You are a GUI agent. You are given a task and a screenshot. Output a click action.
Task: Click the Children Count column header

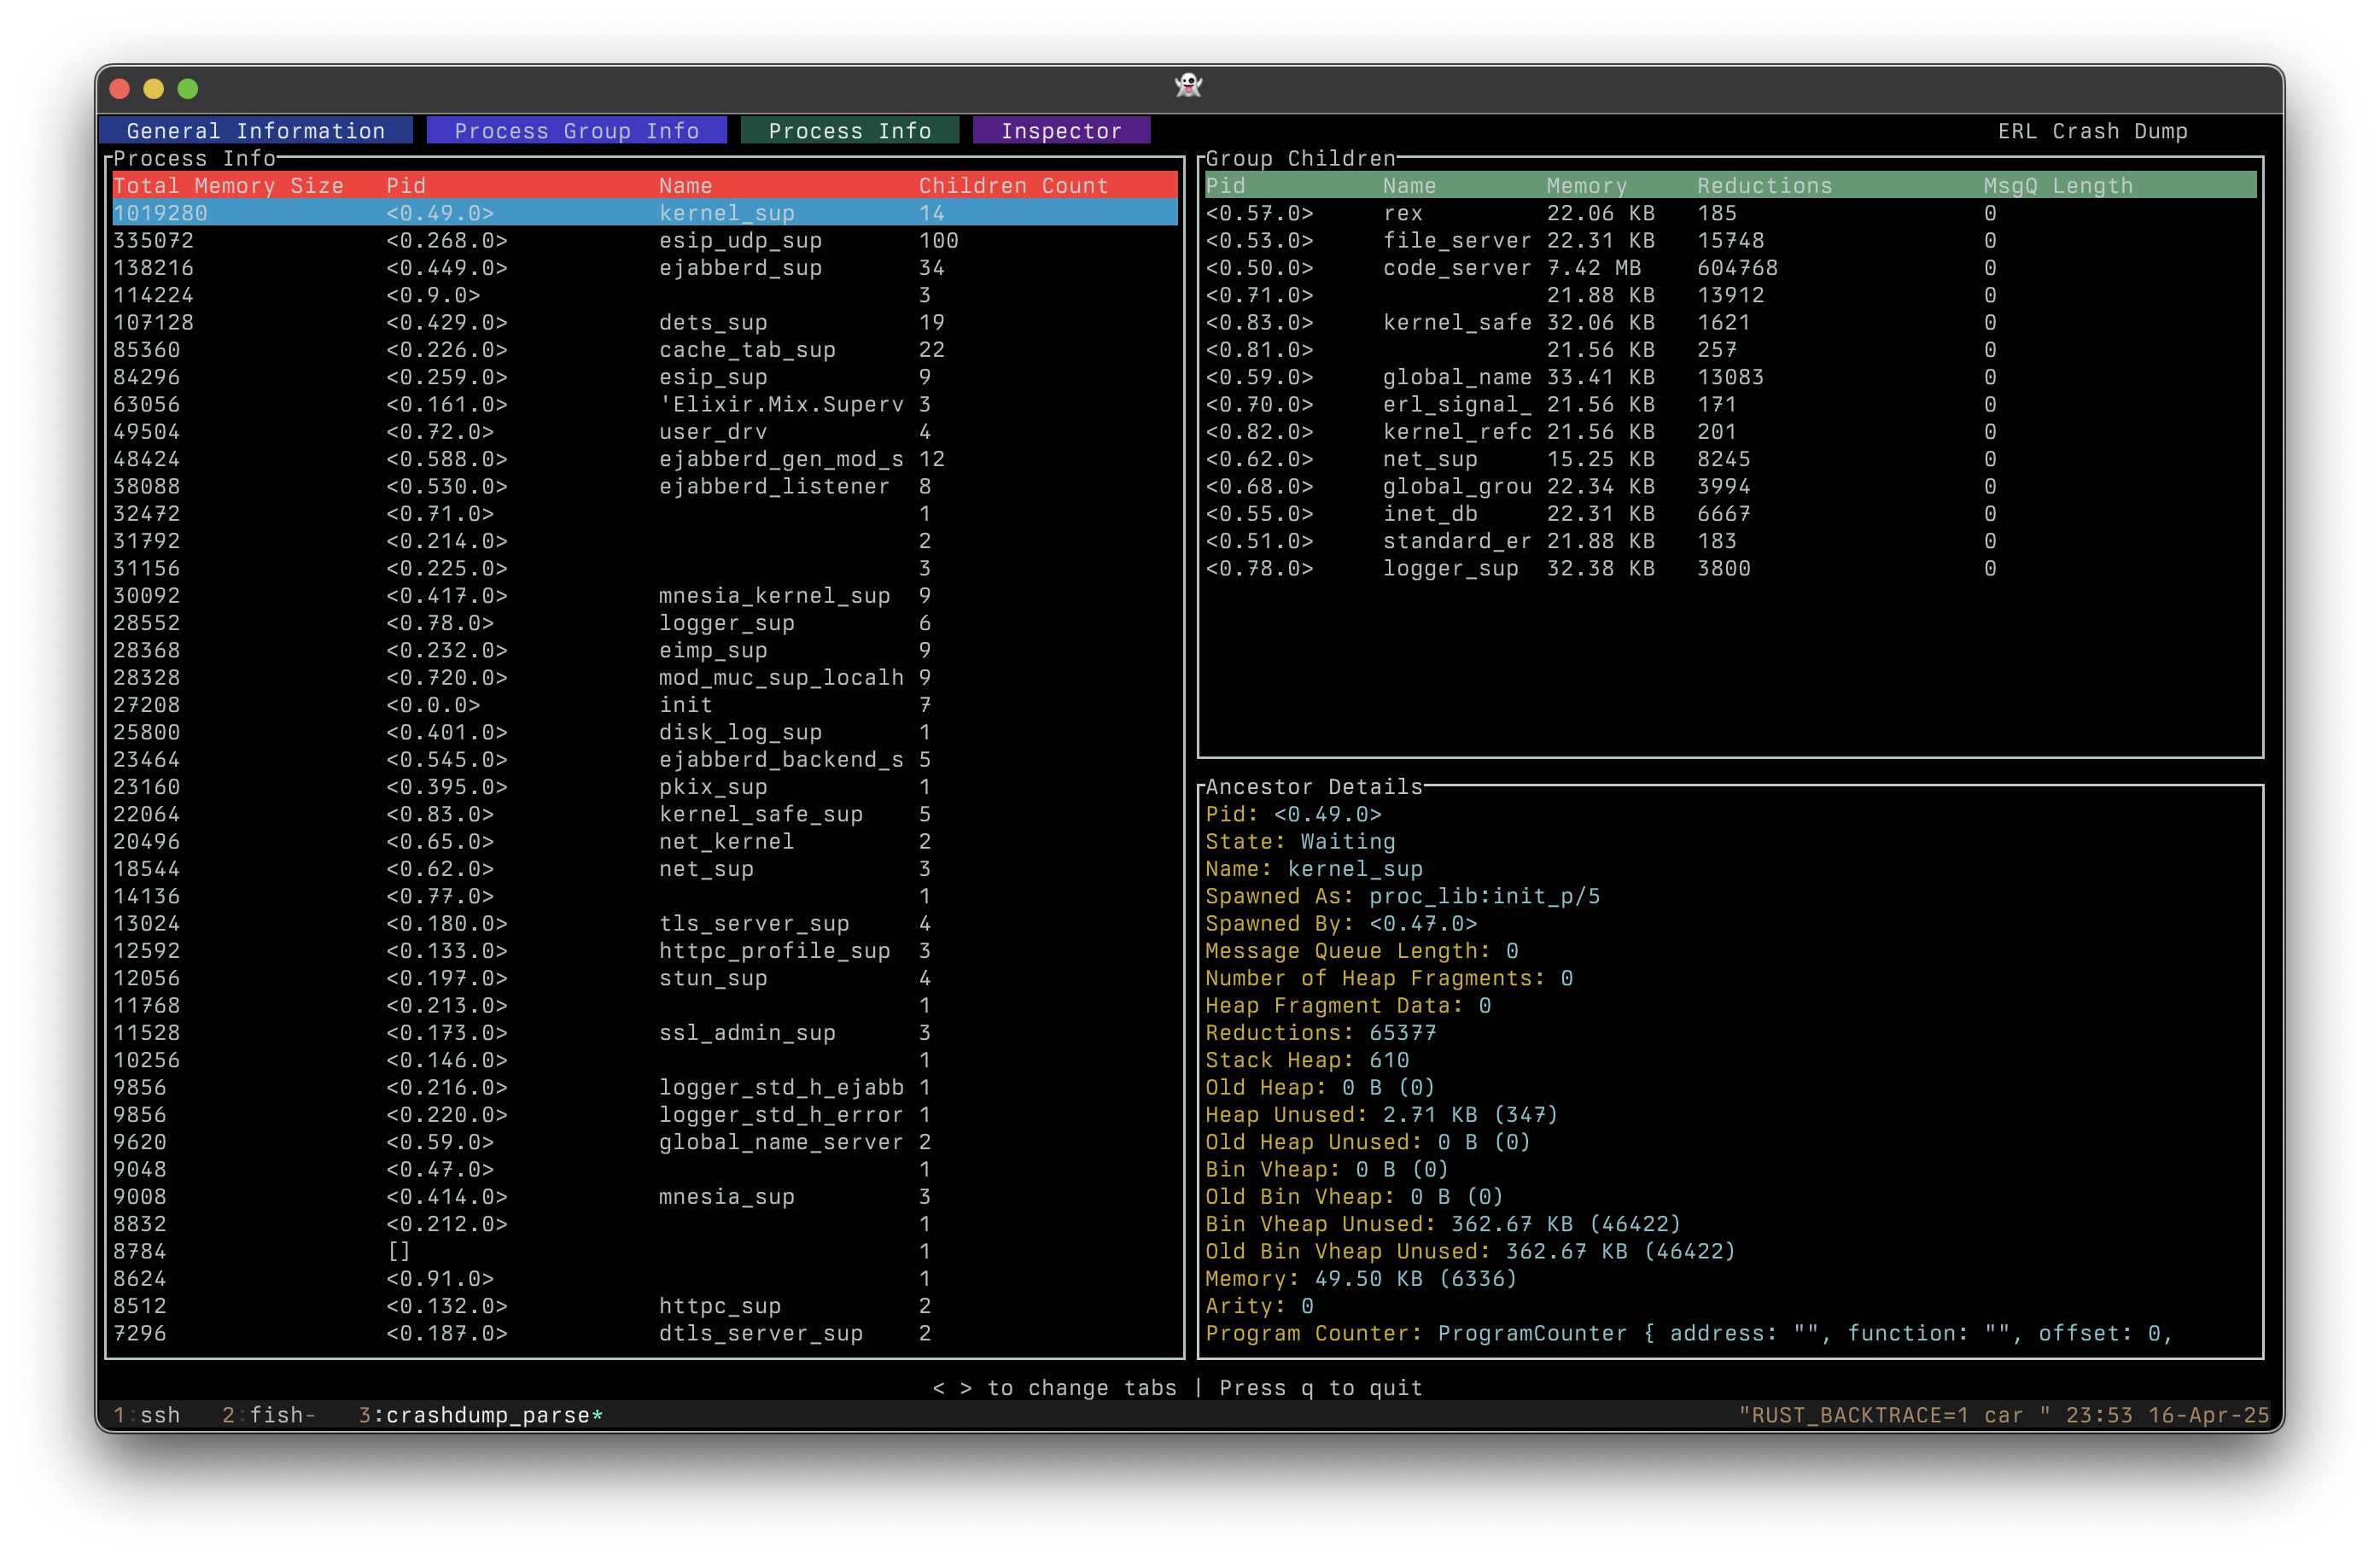click(x=1013, y=186)
